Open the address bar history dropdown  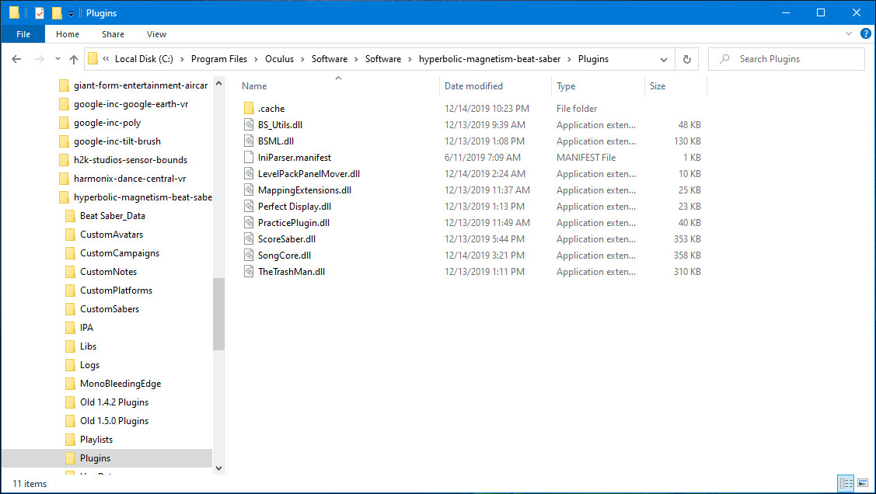click(x=664, y=59)
